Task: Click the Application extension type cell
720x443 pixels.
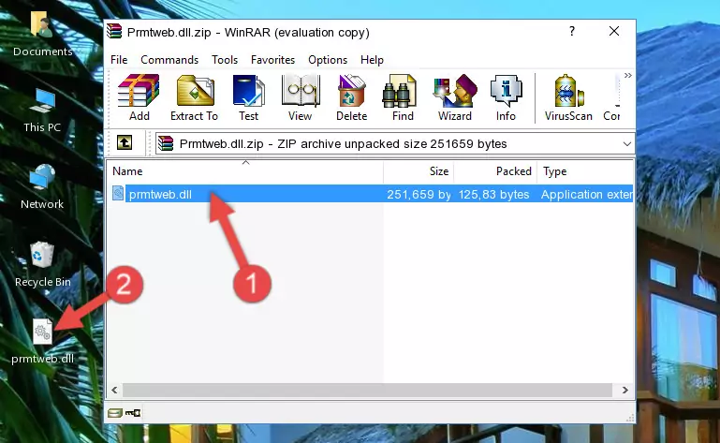Action: [x=586, y=195]
